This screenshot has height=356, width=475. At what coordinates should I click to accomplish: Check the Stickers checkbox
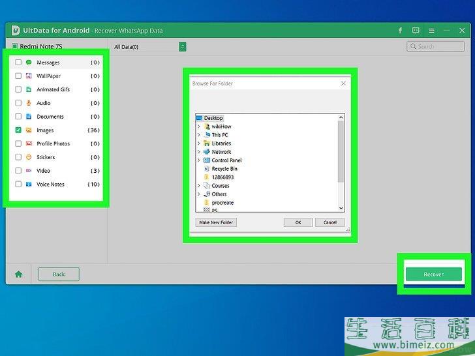click(18, 157)
